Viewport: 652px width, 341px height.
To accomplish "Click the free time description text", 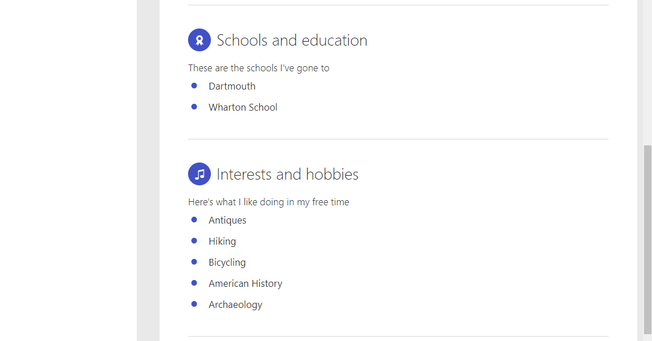I will (268, 202).
